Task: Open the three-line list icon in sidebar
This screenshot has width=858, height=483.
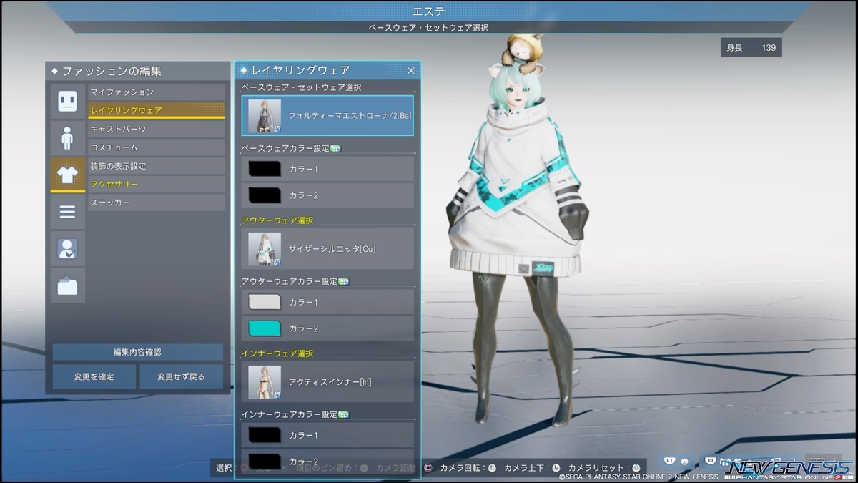Action: tap(67, 212)
